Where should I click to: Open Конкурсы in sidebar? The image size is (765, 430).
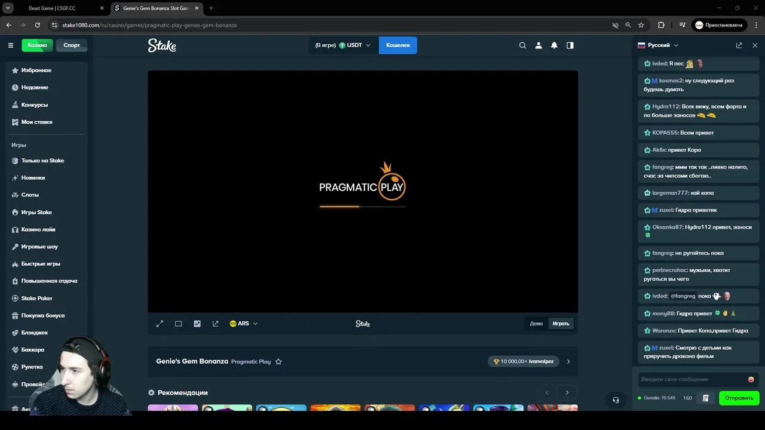(47, 105)
